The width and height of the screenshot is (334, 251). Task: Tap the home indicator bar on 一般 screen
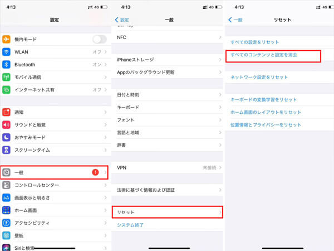tap(169, 248)
